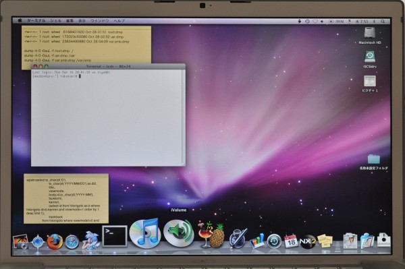Click 'from hitorigoto where viewmode' line in sticky
Viewport: 405px width, 269px height.
pyautogui.click(x=70, y=220)
